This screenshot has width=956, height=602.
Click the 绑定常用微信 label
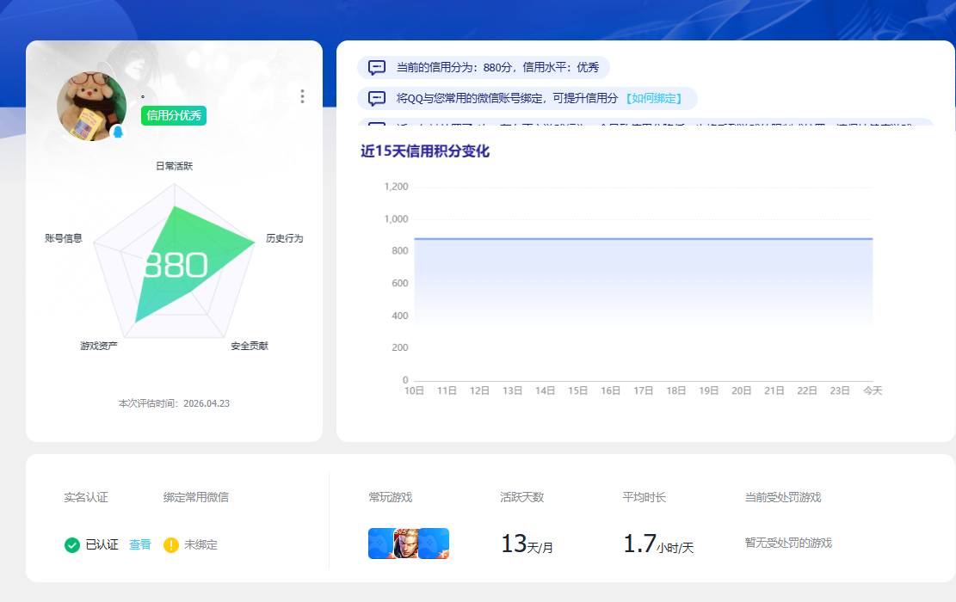pyautogui.click(x=195, y=497)
